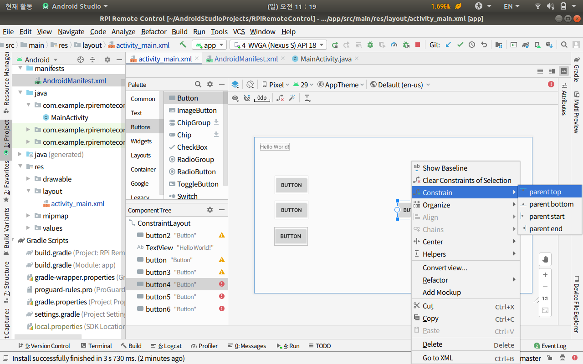Click the Infer constraints magic wand icon

pos(292,98)
